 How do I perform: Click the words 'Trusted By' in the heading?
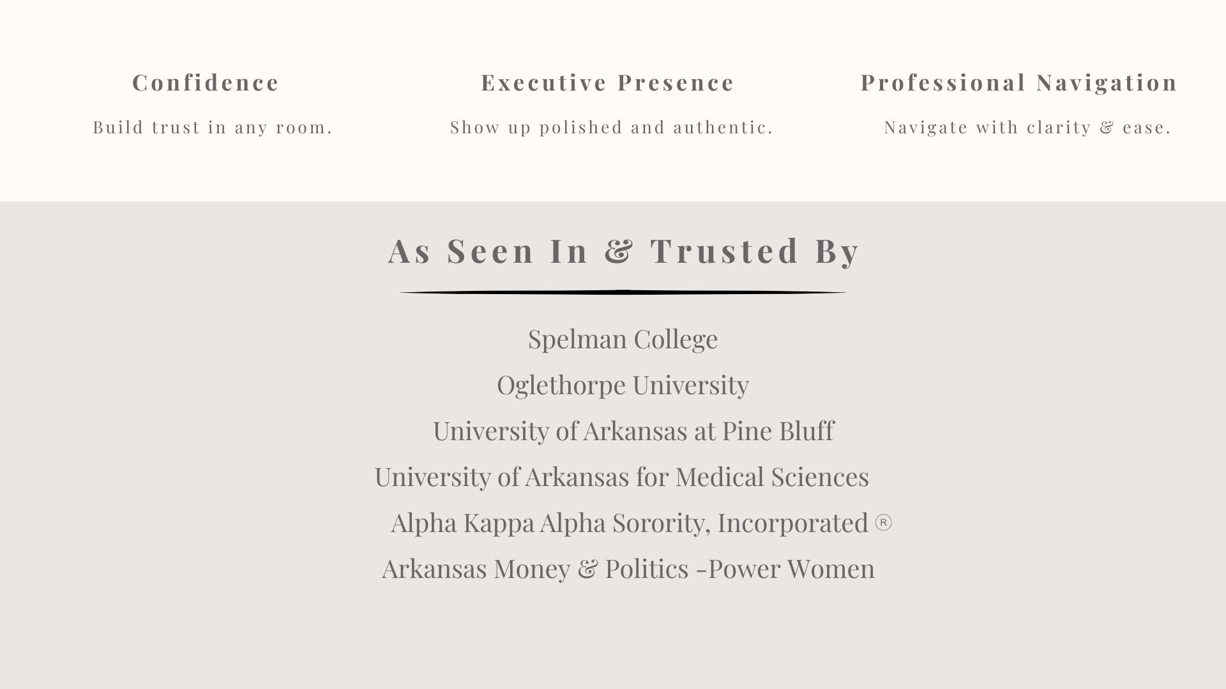point(755,250)
